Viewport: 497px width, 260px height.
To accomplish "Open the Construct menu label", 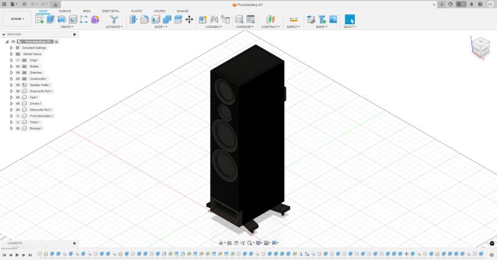I will [x=270, y=27].
